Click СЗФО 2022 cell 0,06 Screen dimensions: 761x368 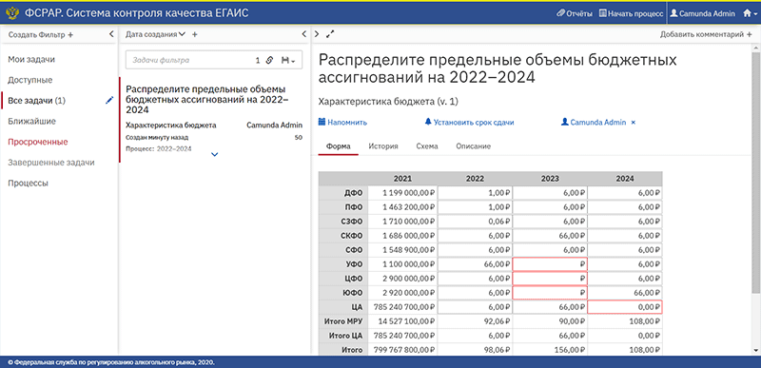click(x=475, y=222)
